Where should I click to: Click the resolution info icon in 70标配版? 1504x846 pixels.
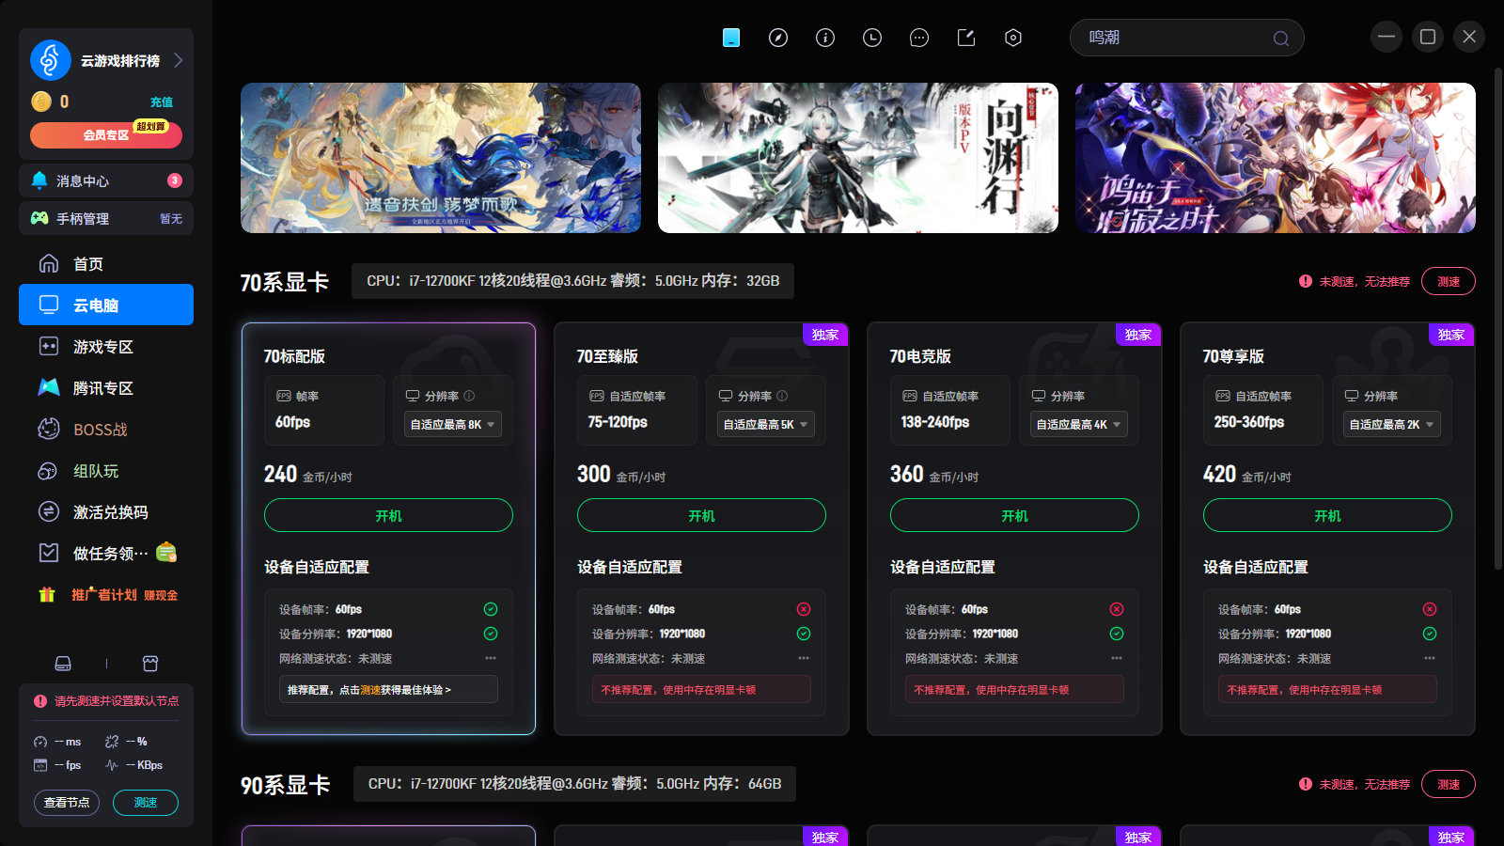click(469, 396)
